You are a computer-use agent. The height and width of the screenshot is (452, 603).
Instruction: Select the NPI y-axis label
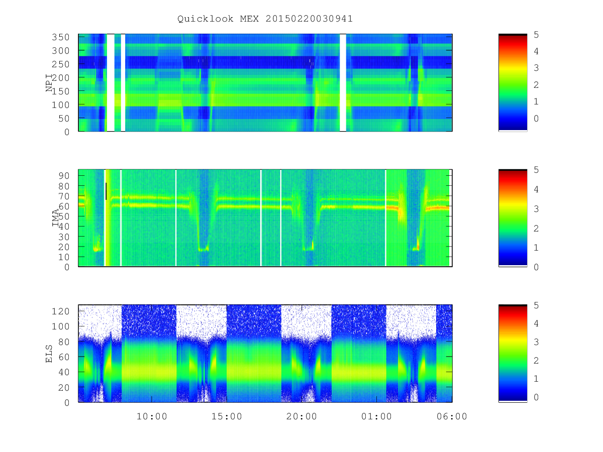[x=49, y=83]
